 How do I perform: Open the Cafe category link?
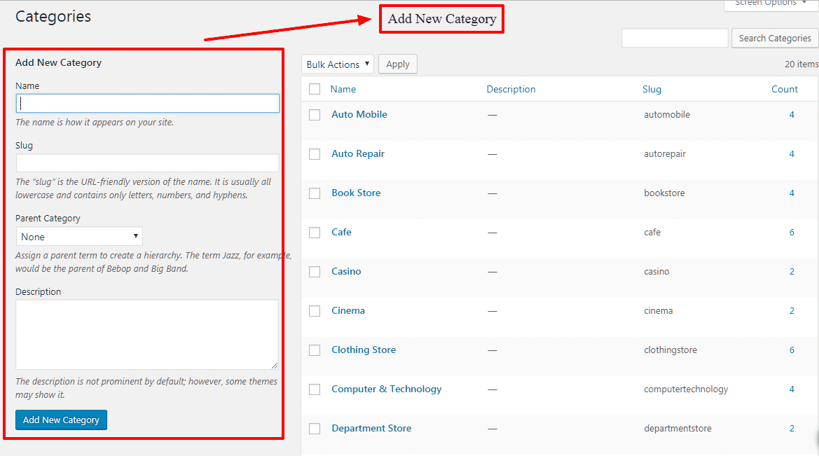coord(342,232)
